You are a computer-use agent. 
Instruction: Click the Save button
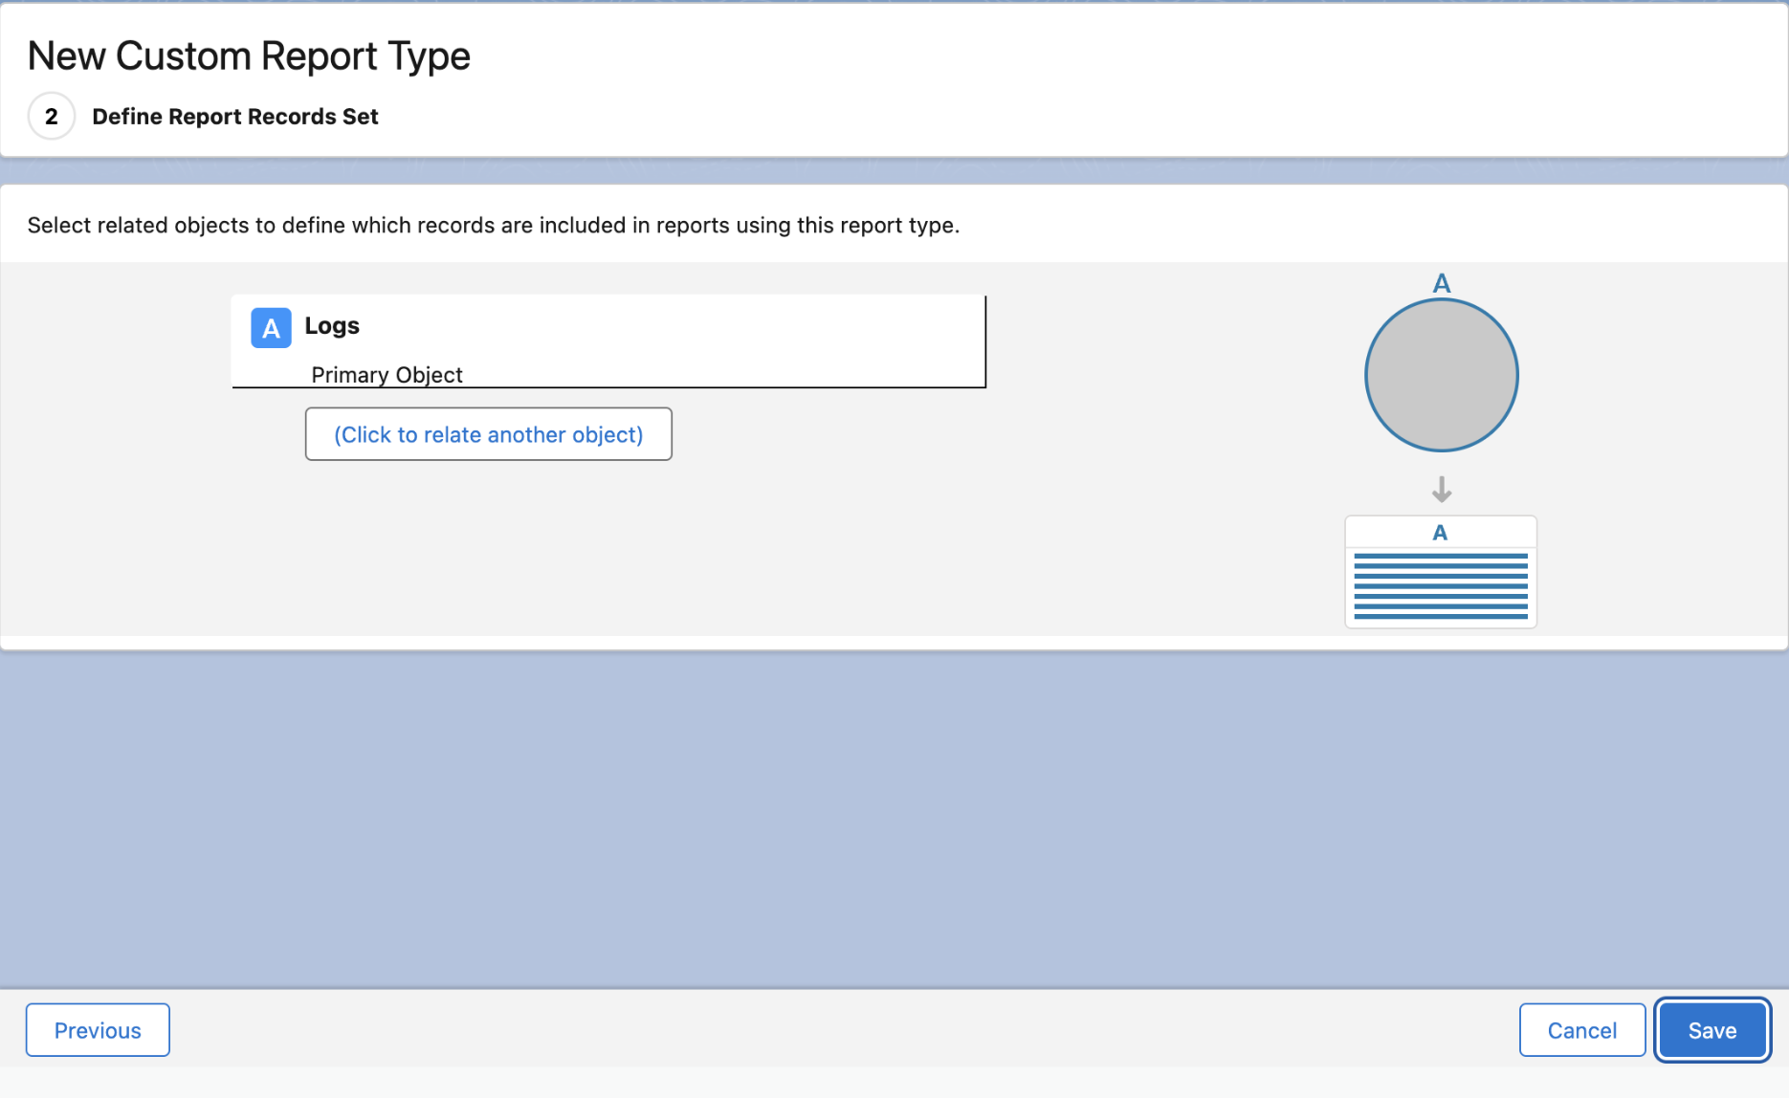(1712, 1030)
